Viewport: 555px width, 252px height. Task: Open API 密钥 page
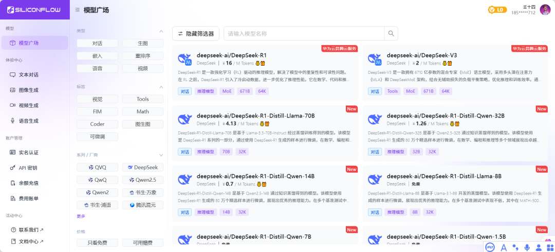(35, 168)
